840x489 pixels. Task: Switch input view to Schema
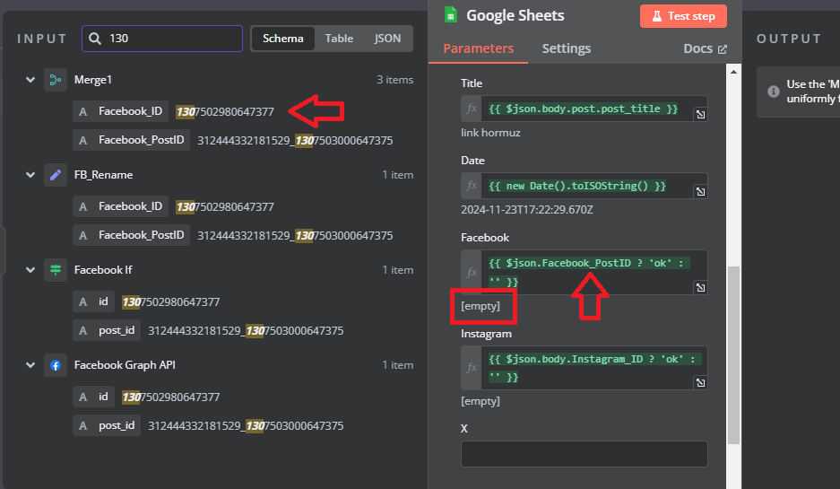pos(283,39)
